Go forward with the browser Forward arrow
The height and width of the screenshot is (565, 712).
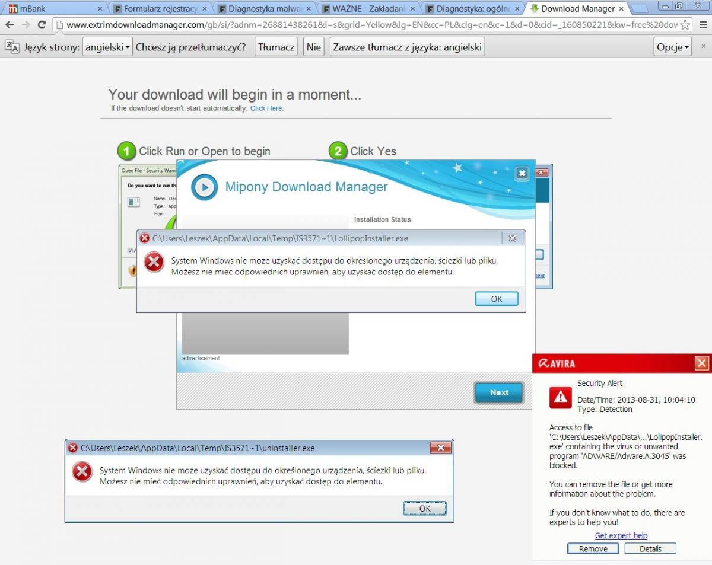[26, 24]
